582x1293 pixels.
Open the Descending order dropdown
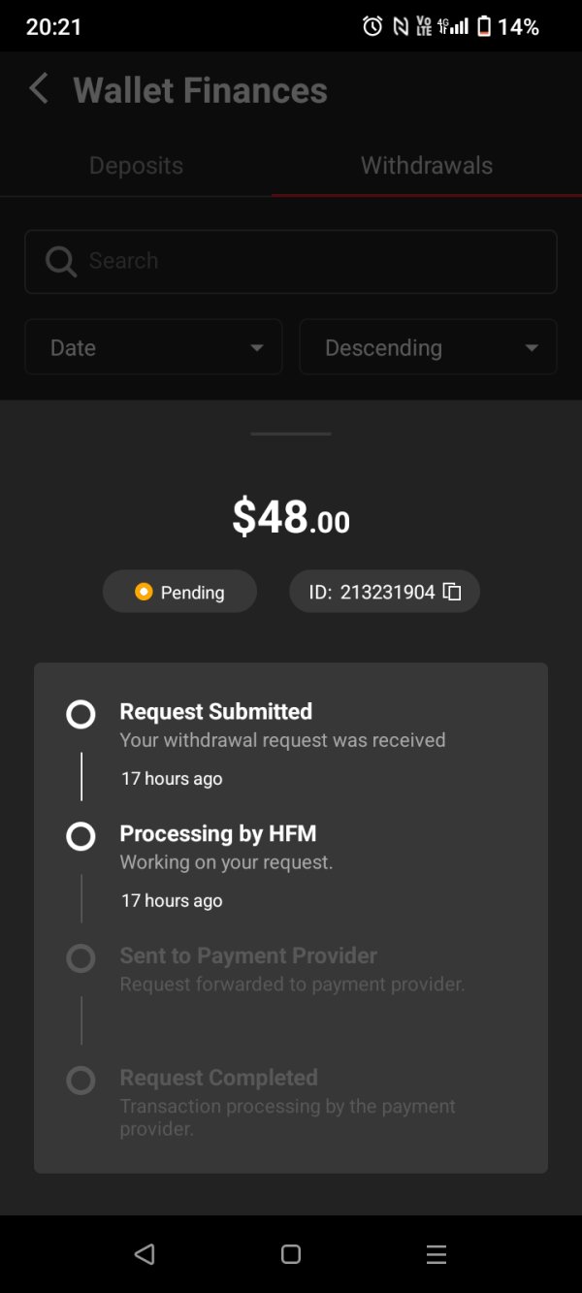[x=428, y=347]
